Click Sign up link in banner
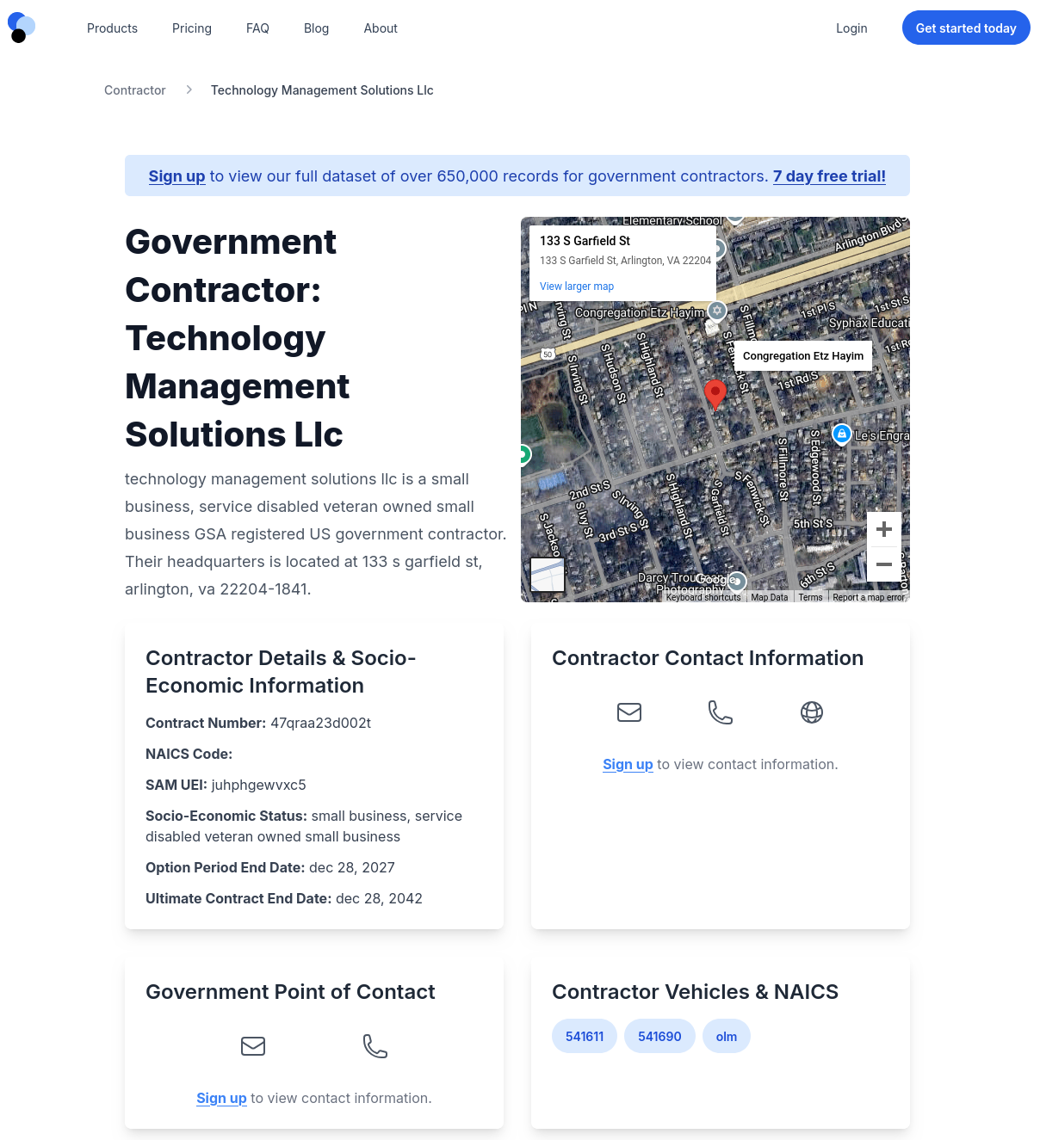Viewport: 1040px width, 1140px height. (176, 176)
